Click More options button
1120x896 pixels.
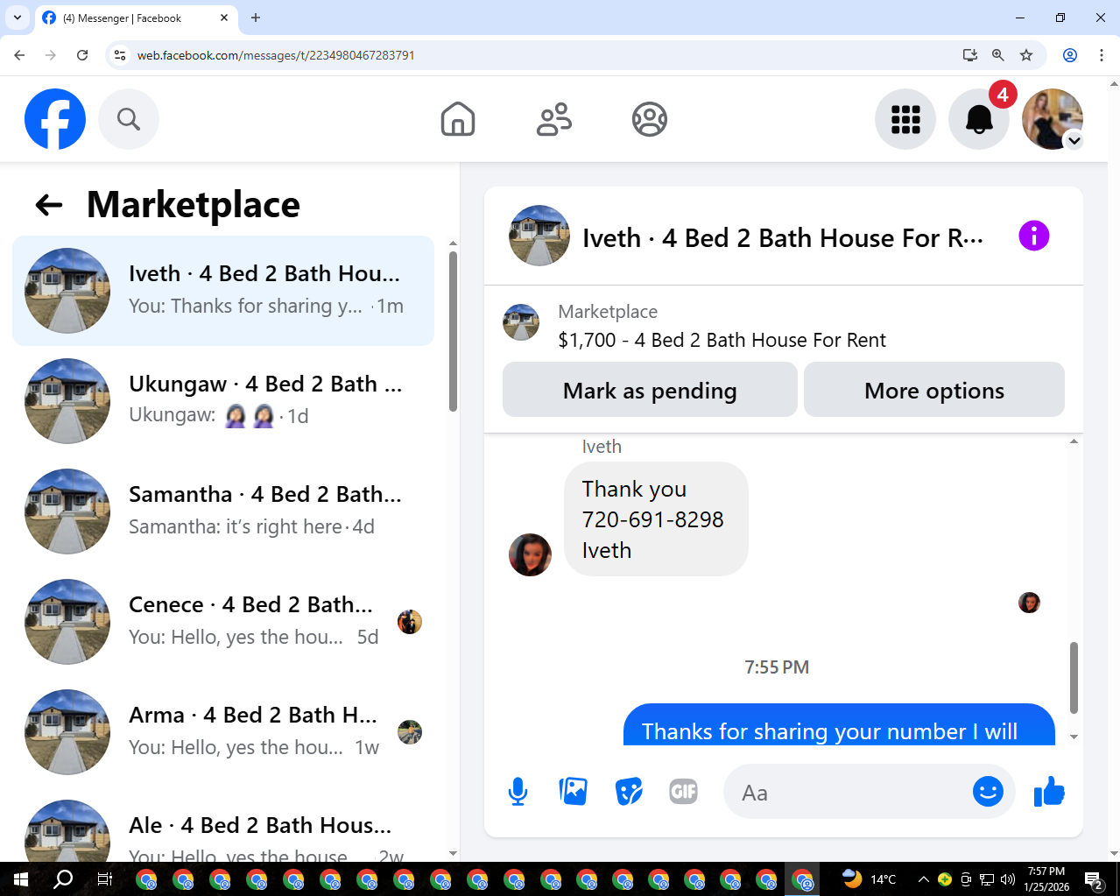point(934,390)
